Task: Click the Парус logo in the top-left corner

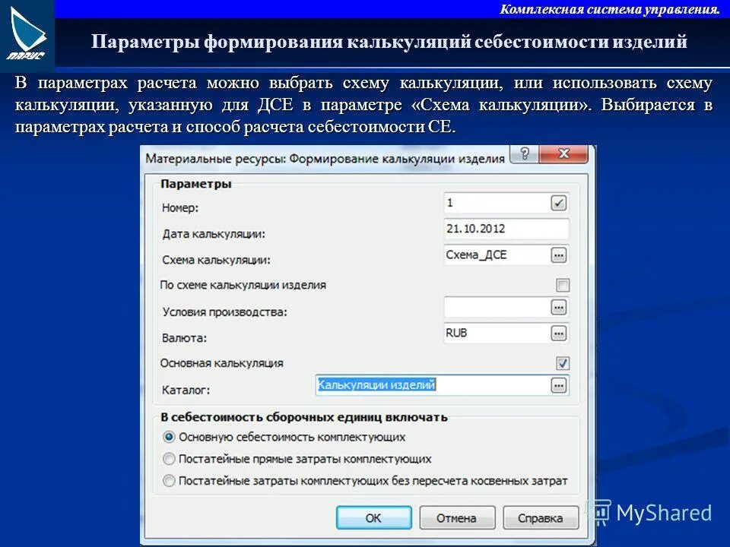Action: coord(27,30)
